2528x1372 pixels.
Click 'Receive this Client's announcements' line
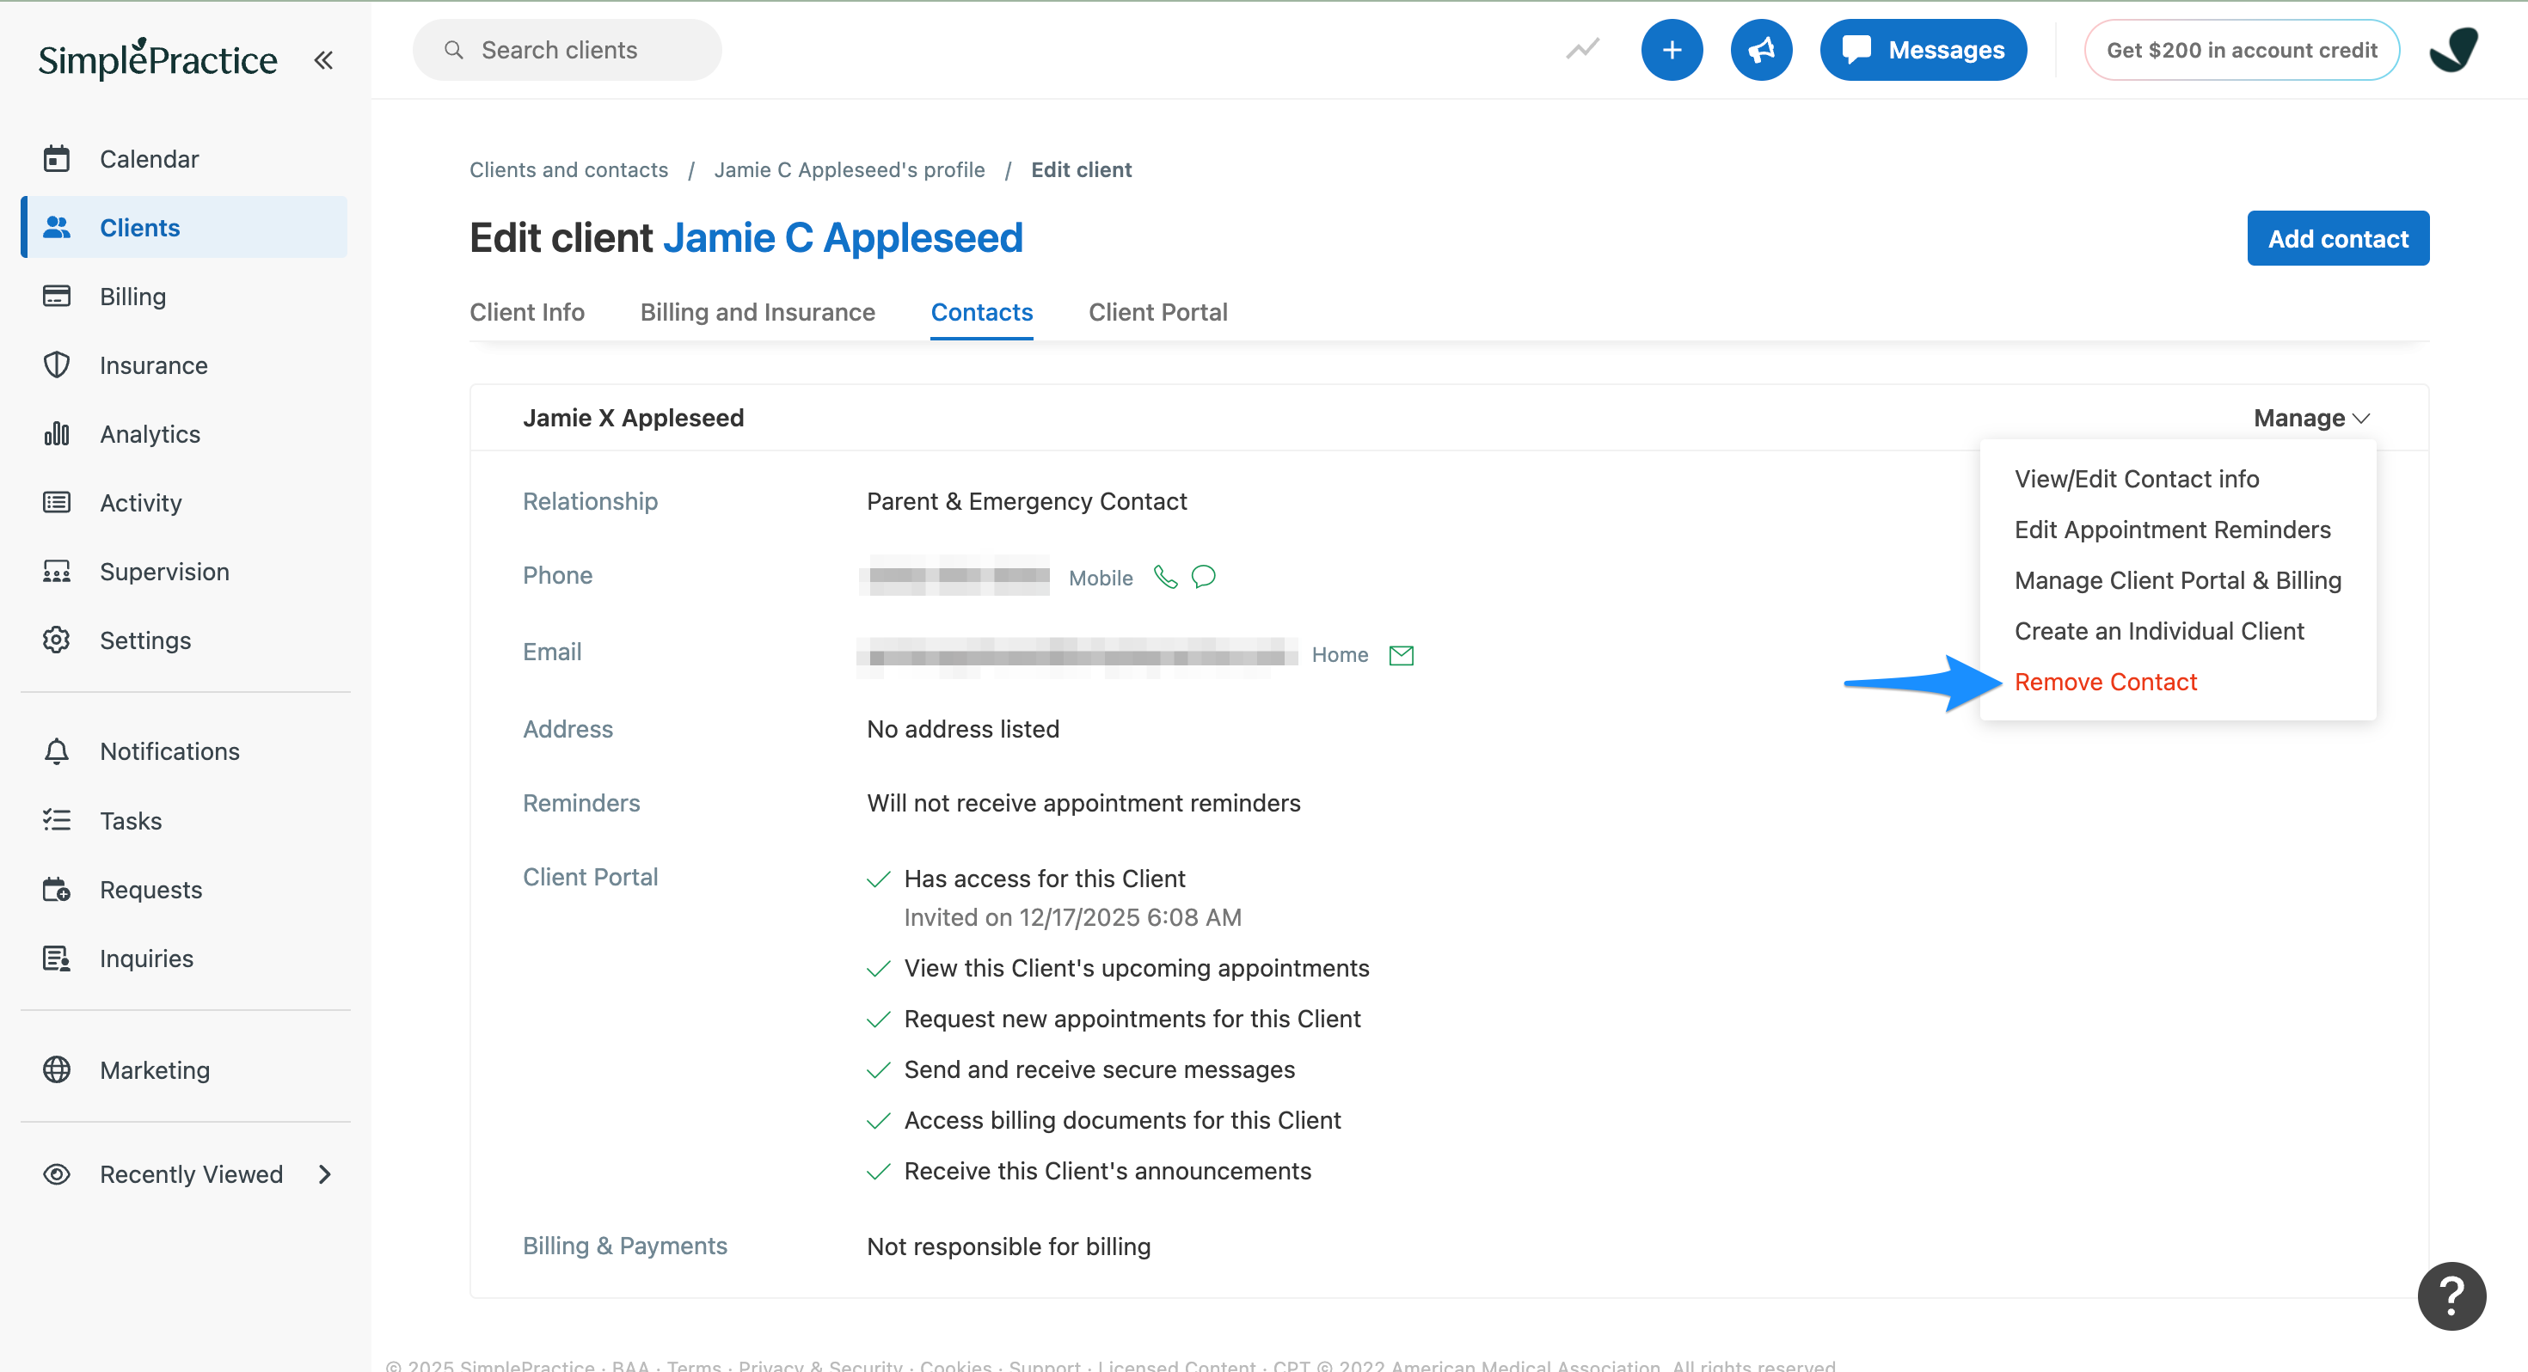[x=1107, y=1171]
